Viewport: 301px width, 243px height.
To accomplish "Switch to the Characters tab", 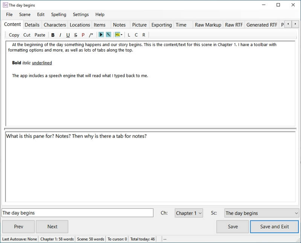I will [x=55, y=25].
